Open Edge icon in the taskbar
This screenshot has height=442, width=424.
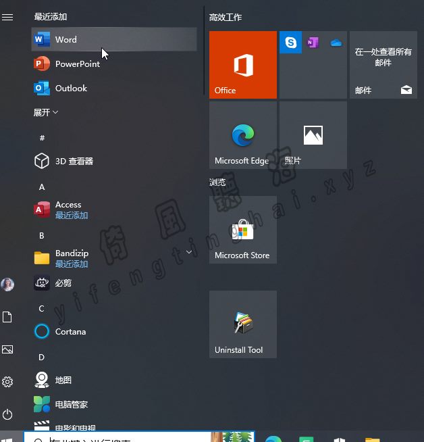click(273, 439)
